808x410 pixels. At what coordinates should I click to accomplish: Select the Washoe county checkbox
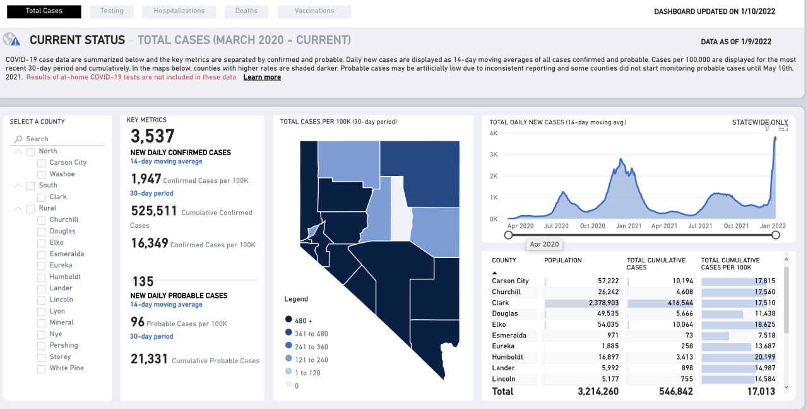(41, 174)
